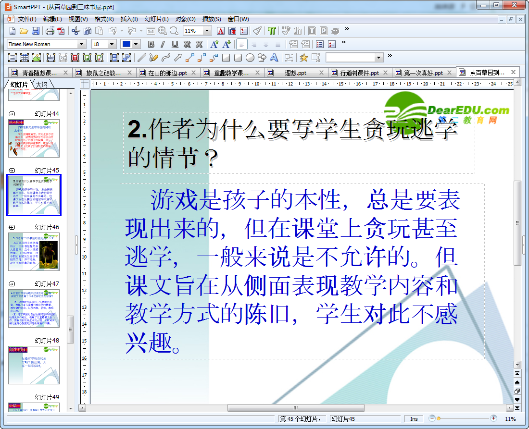Image resolution: width=529 pixels, height=429 pixels.
Task: Open the font color dropdown arrow
Action: tap(136, 44)
